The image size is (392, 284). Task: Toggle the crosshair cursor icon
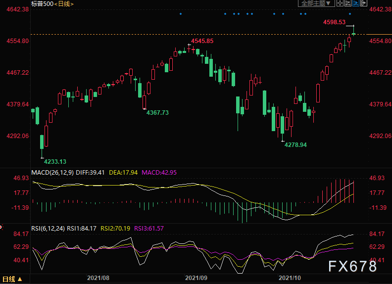click(340, 3)
